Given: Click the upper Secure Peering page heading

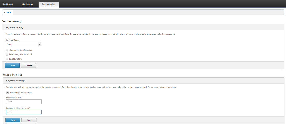Looking at the screenshot, I should (x=12, y=21).
